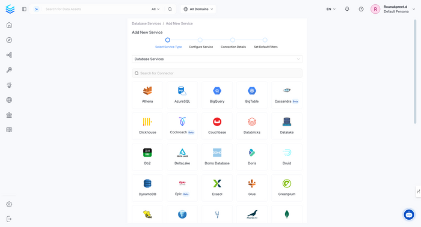
Task: Click the OpenMetadata logo
Action: point(10,9)
